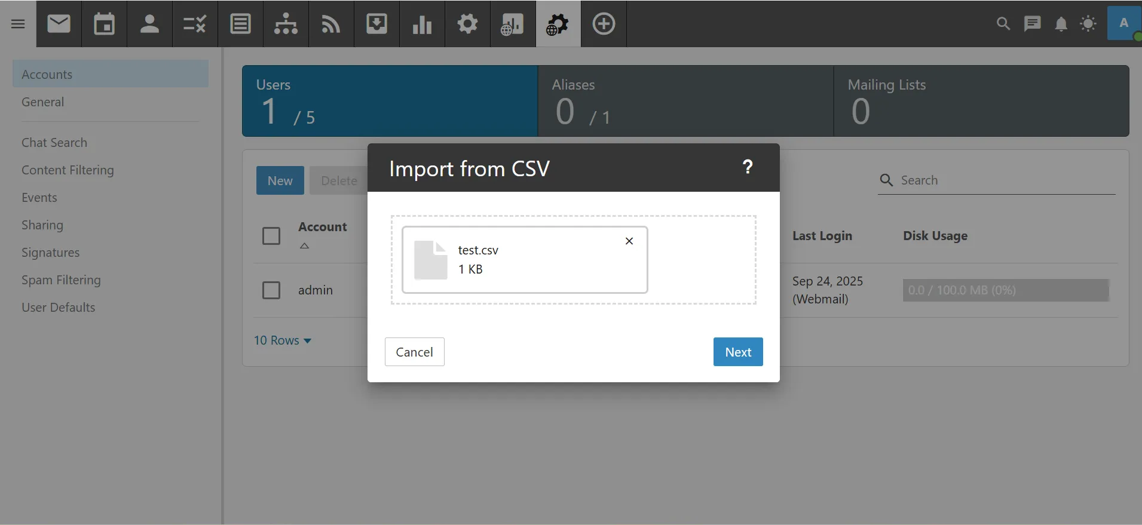Toggle the light/dark theme sun icon

pos(1088,24)
